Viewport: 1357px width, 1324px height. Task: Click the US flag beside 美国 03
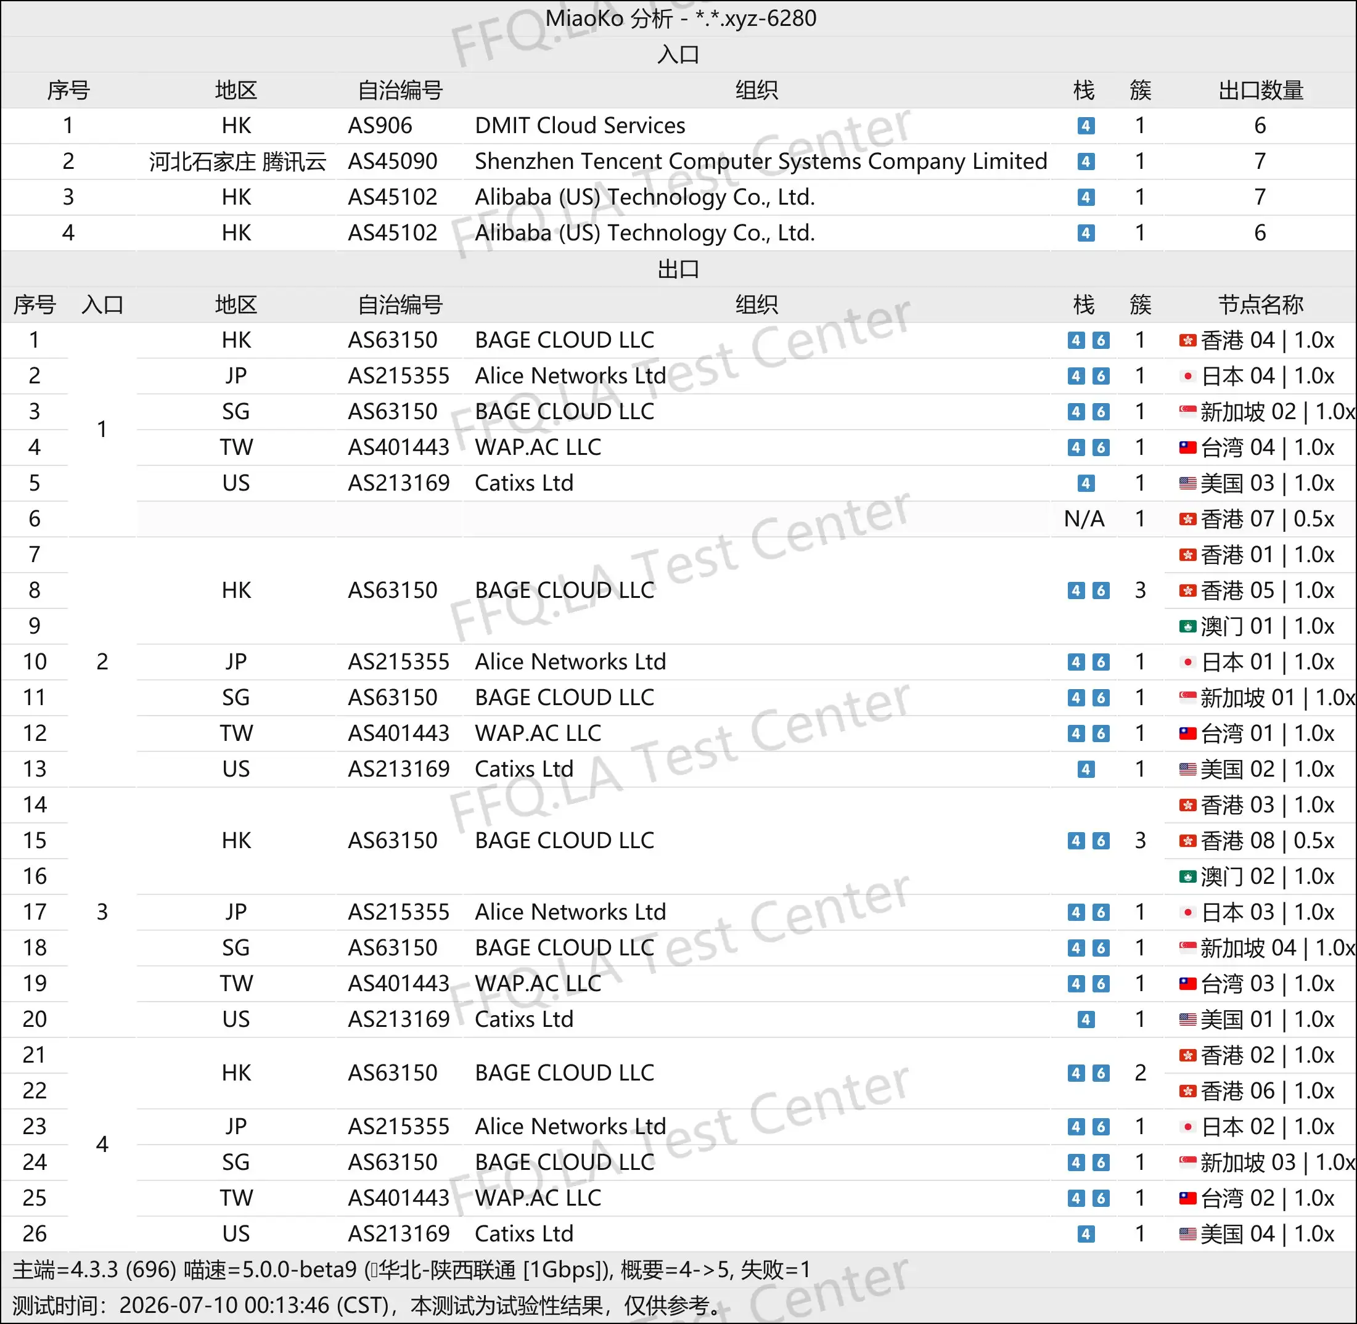(x=1187, y=483)
